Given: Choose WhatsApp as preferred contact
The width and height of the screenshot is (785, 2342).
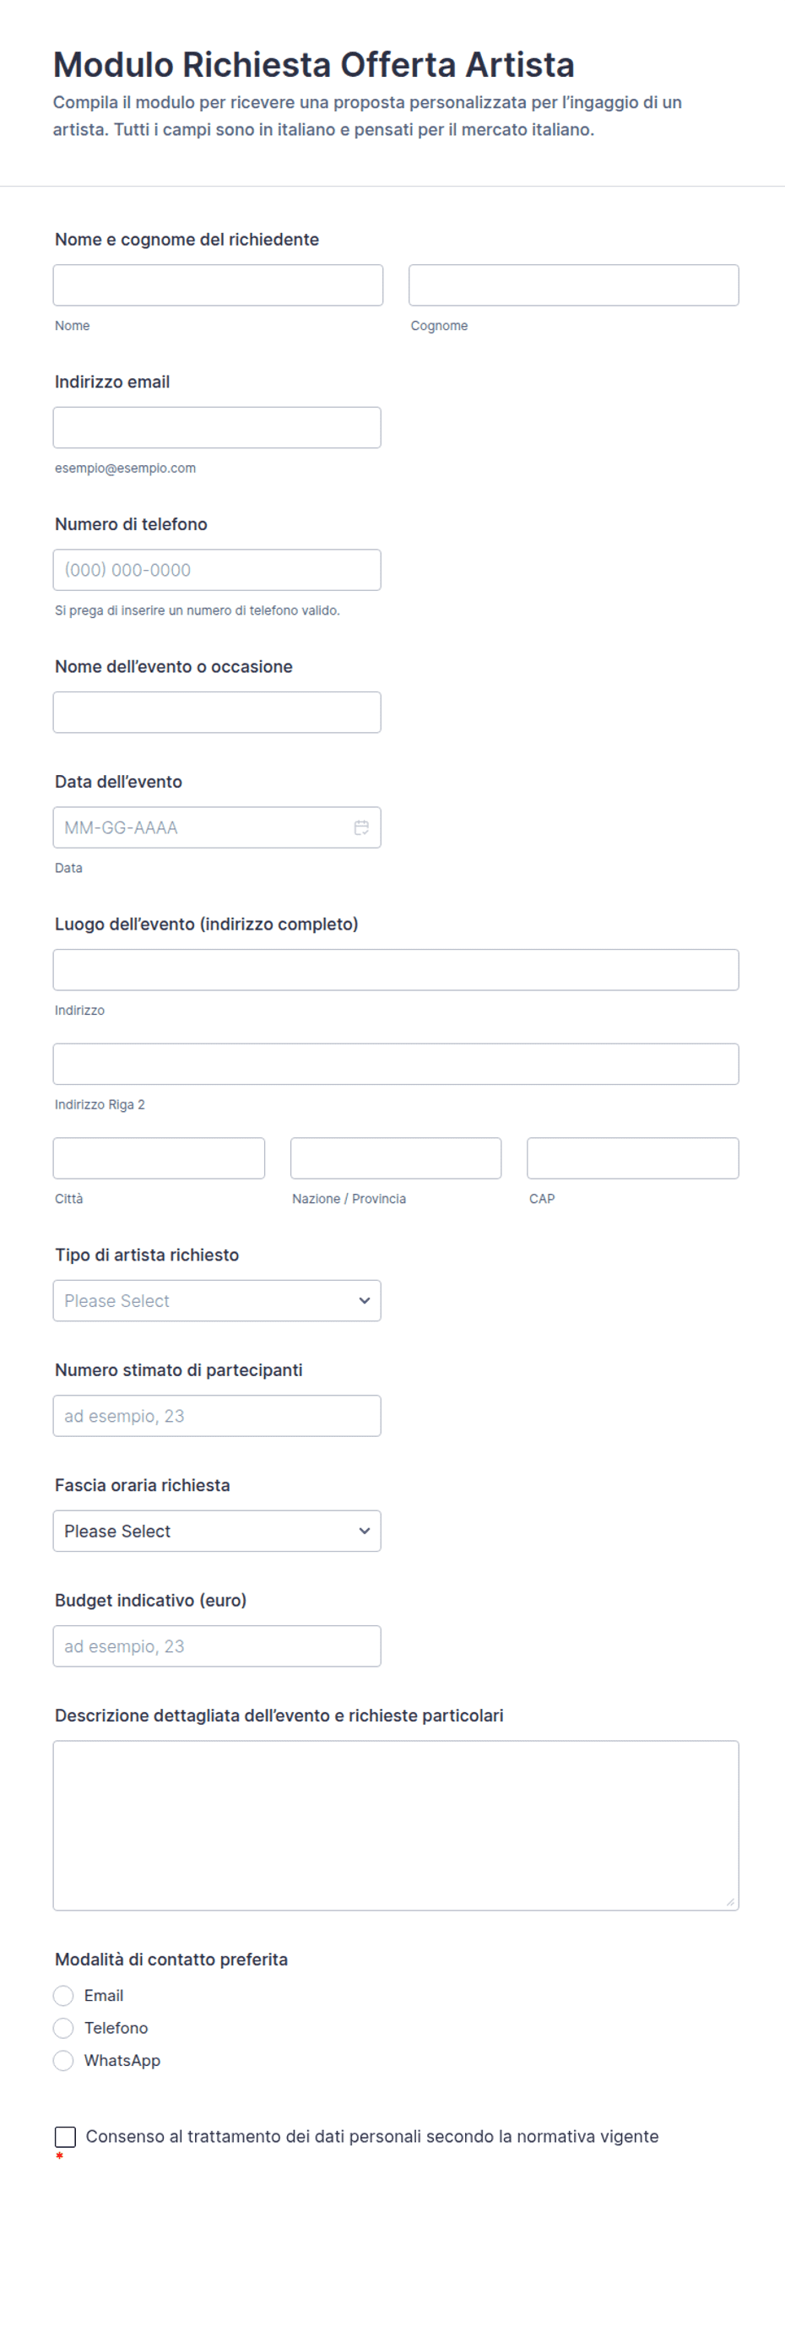Looking at the screenshot, I should pos(63,2061).
